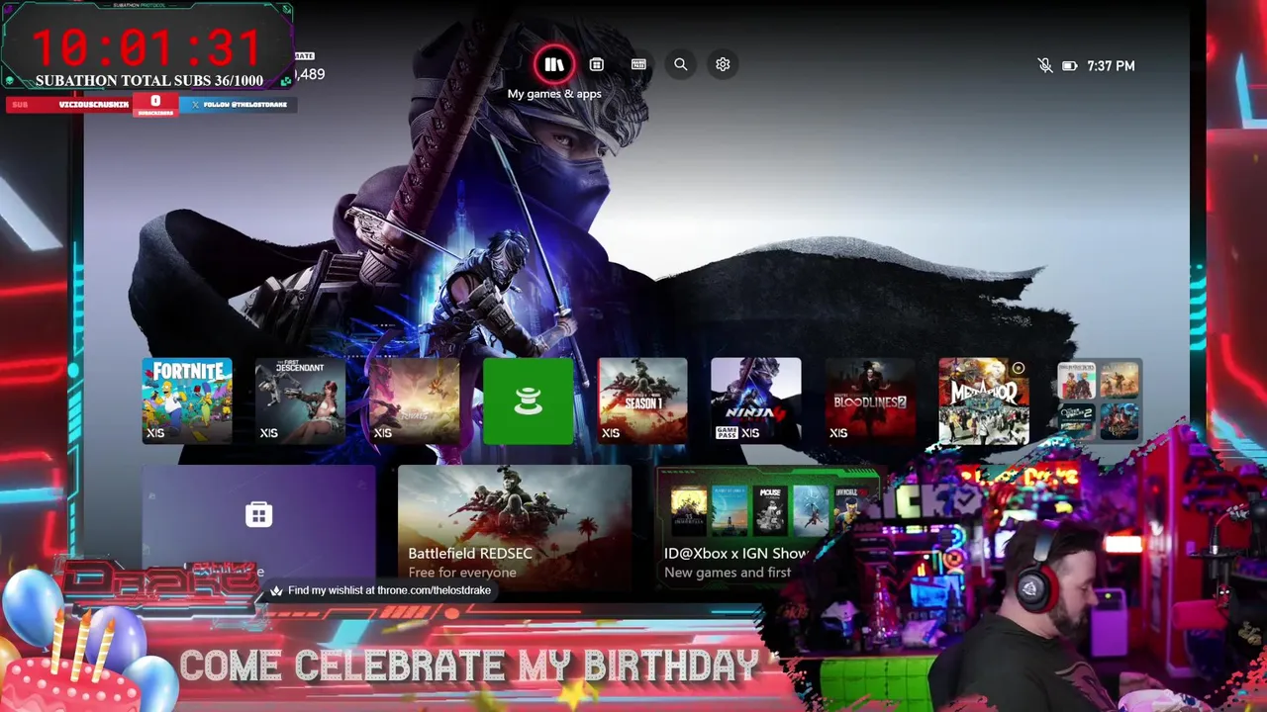The image size is (1267, 712).
Task: Open the Microsoft Store icon in the top bar
Action: coord(596,64)
